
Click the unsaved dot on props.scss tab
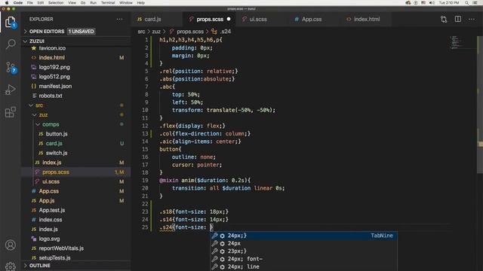229,19
